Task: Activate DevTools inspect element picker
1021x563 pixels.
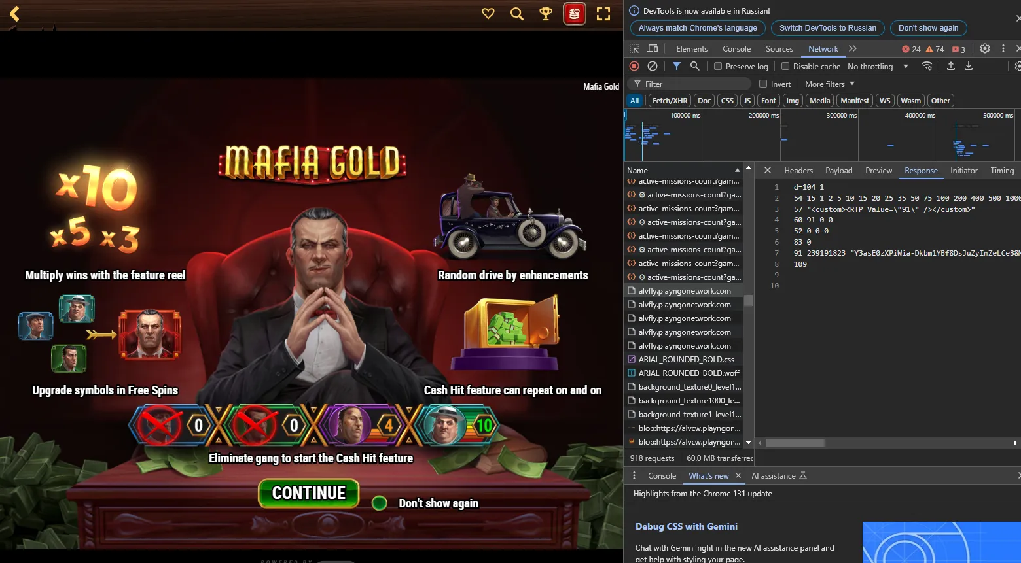Action: 634,48
